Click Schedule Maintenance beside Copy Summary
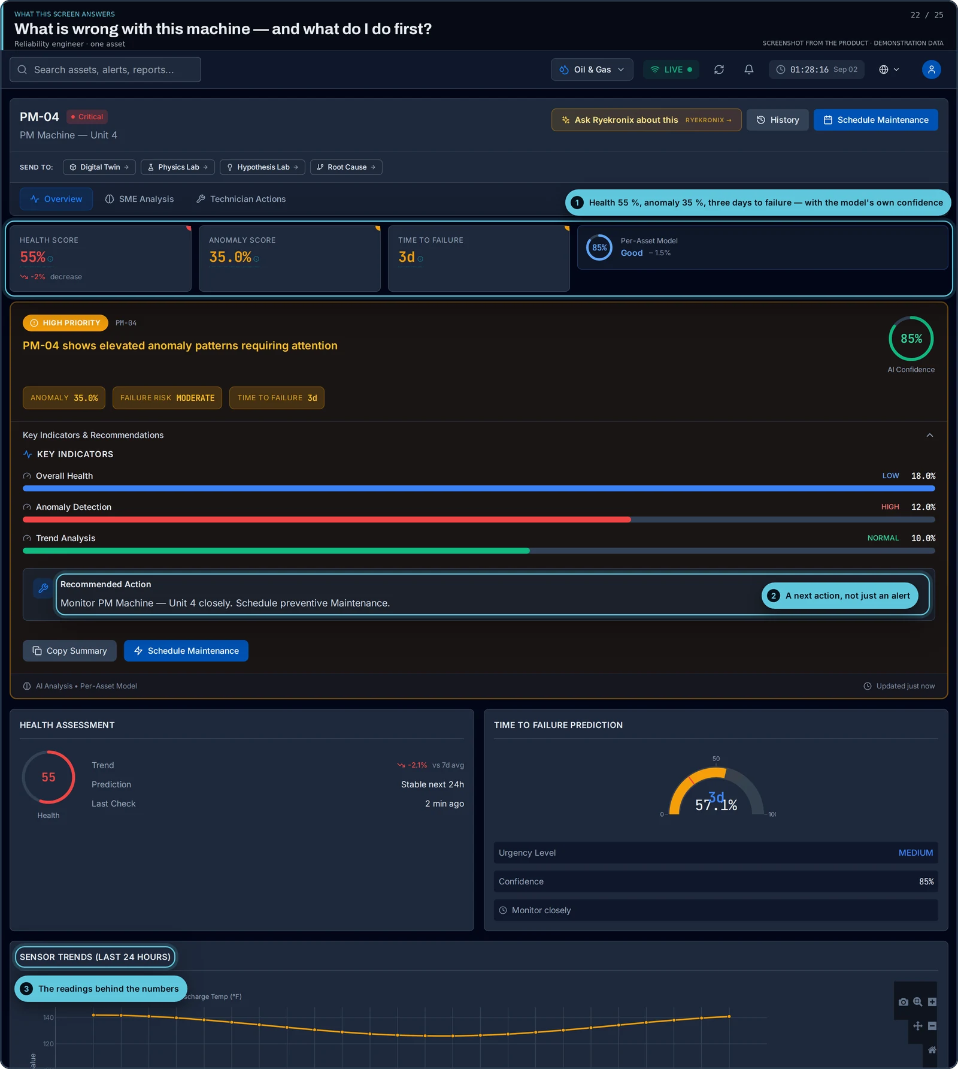958x1069 pixels. tap(186, 651)
